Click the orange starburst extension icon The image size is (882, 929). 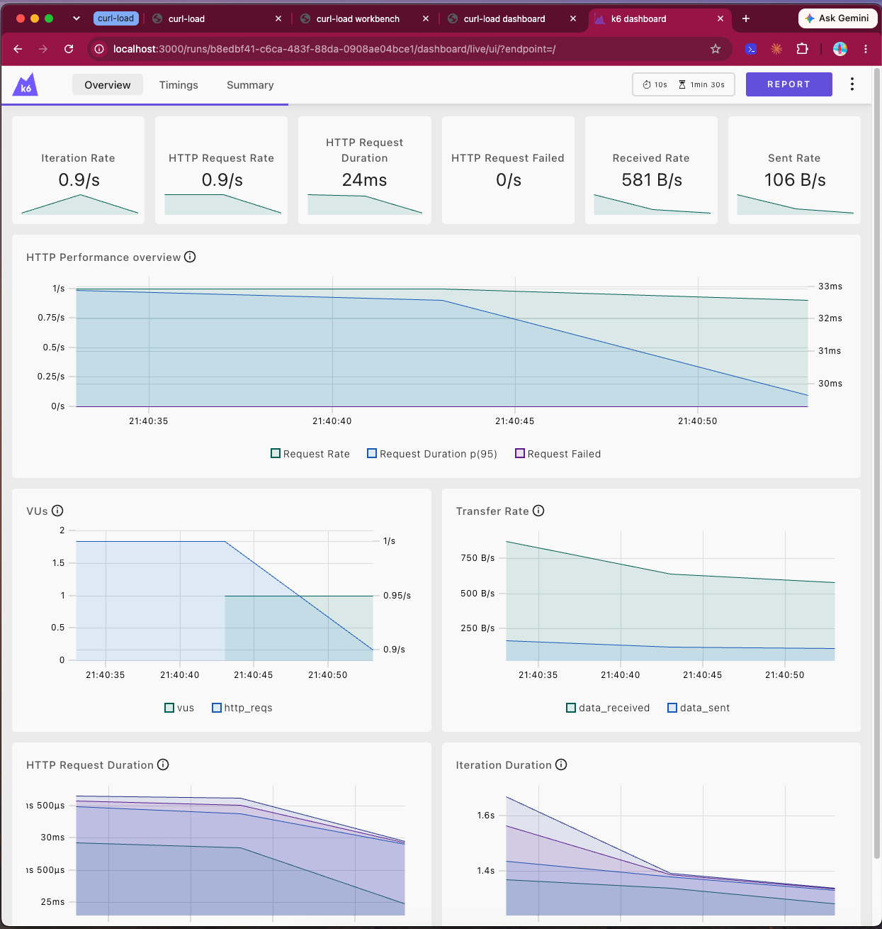tap(776, 49)
